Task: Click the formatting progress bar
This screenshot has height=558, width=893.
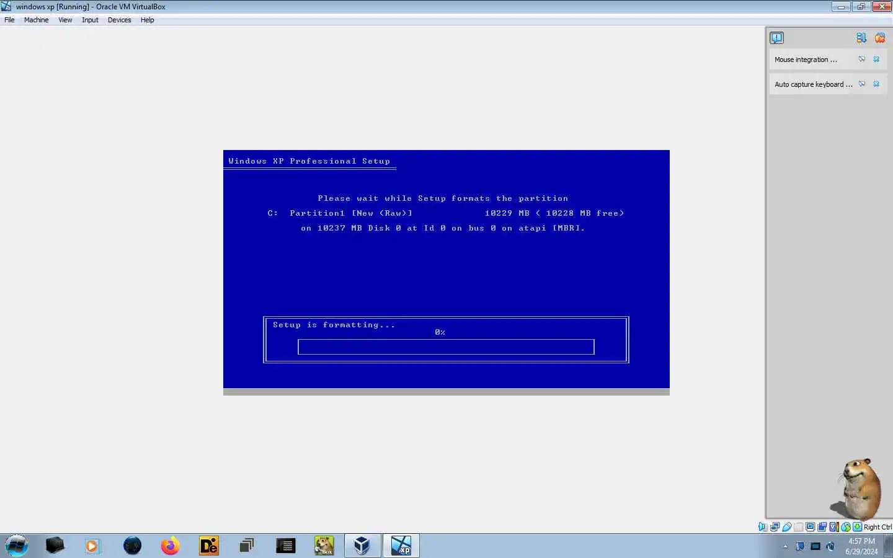Action: pos(446,347)
